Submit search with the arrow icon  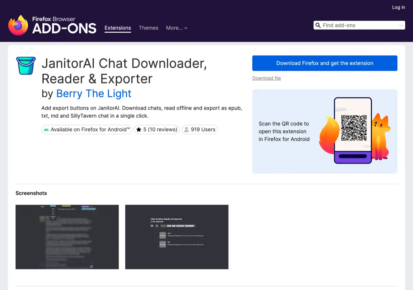400,25
